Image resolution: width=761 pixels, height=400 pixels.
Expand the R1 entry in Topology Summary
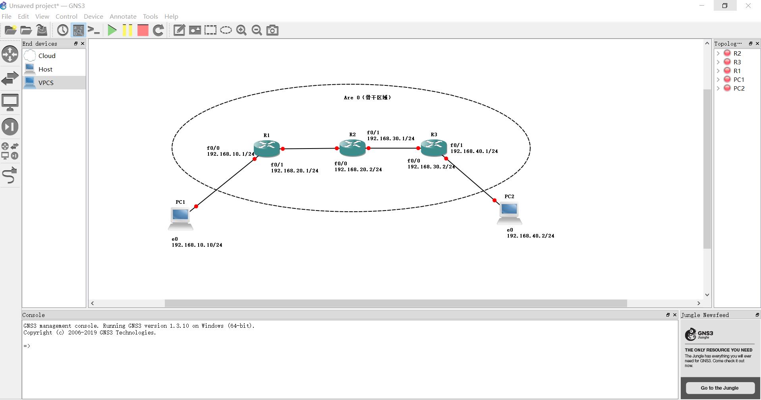(x=718, y=71)
